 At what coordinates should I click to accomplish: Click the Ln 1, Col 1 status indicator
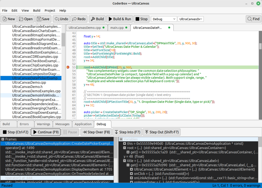pos(220,185)
